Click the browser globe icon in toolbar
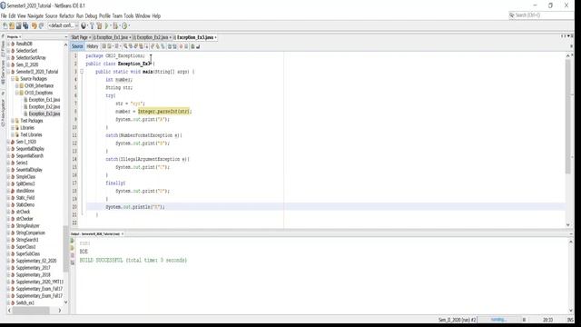 click(84, 25)
